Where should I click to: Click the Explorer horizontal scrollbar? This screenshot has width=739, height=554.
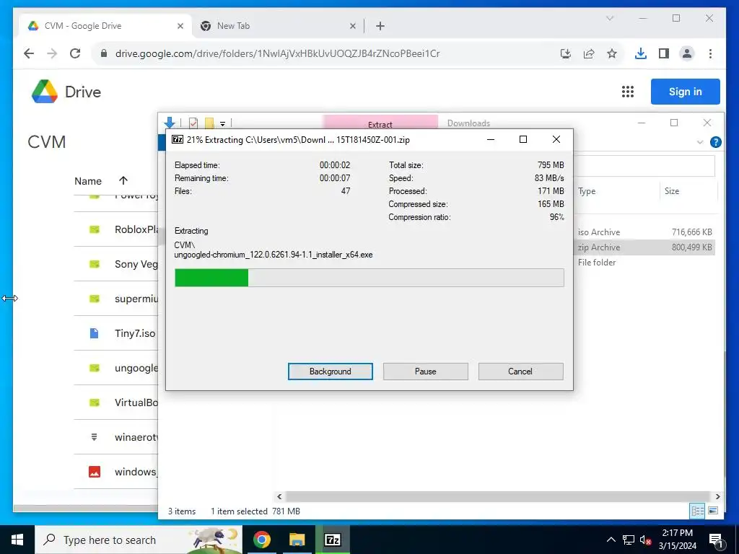tap(498, 496)
